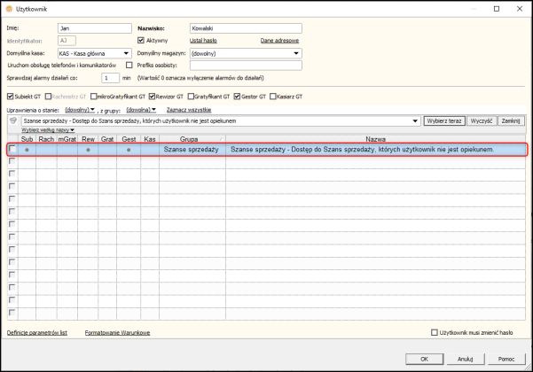533x372 pixels.
Task: Open Definicje parametrów list link
Action: point(37,333)
